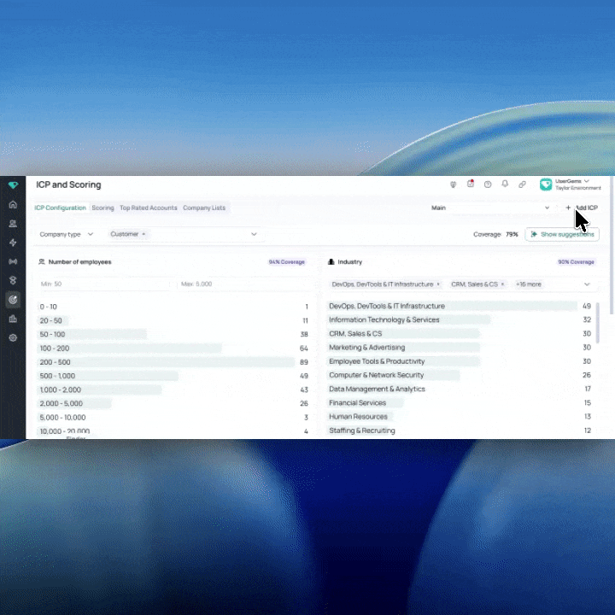Open the stacked layers icon in sidebar
The image size is (615, 615).
tap(13, 280)
